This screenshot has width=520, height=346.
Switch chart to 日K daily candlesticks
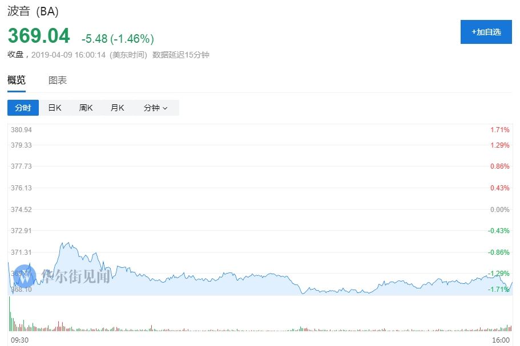pyautogui.click(x=55, y=108)
